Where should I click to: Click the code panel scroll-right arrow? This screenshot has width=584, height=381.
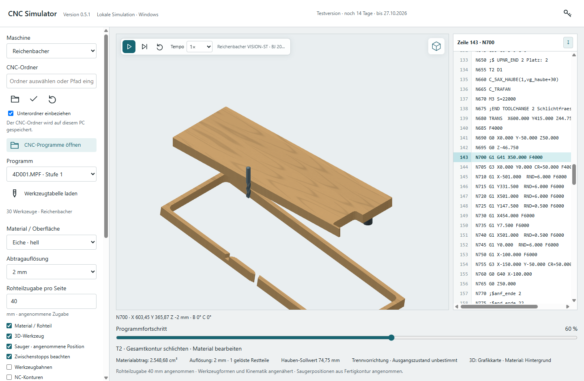tap(568, 306)
